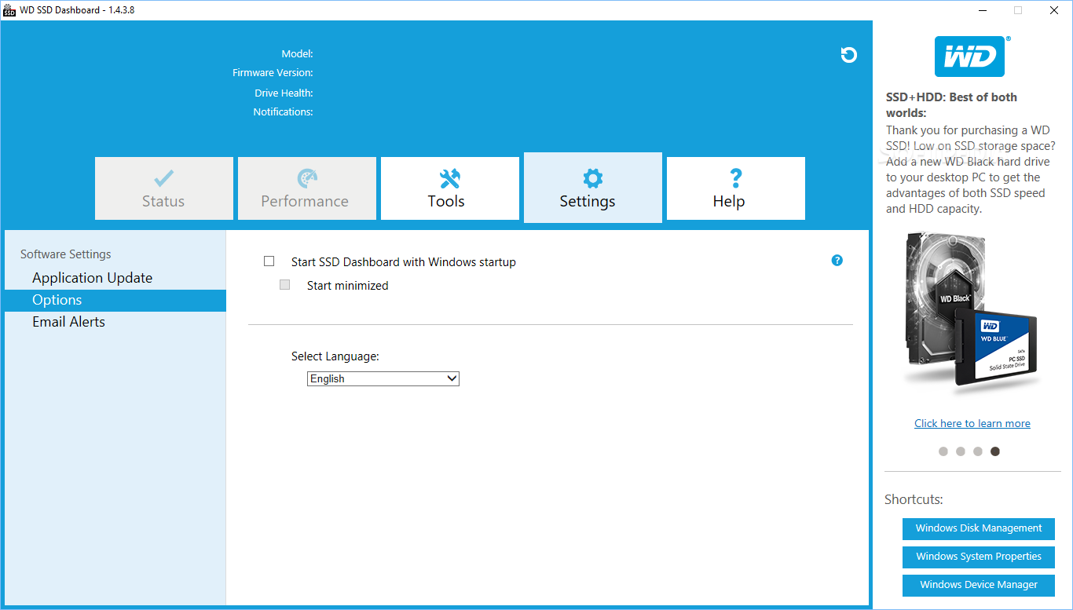Toggle the Start minimized checkbox
The image size is (1073, 610).
[x=285, y=285]
